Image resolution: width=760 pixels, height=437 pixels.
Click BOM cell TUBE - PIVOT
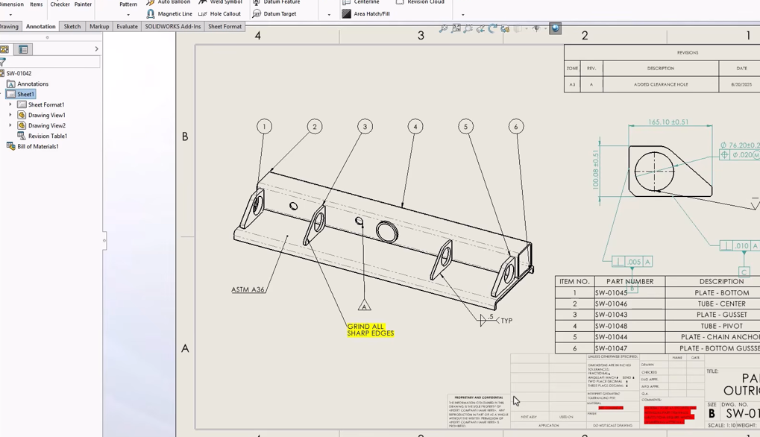point(722,326)
